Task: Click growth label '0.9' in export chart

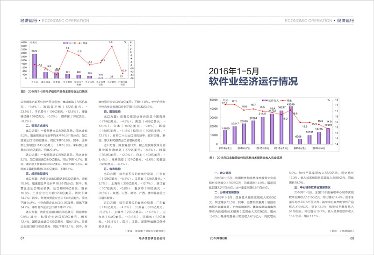Action: pos(68,48)
